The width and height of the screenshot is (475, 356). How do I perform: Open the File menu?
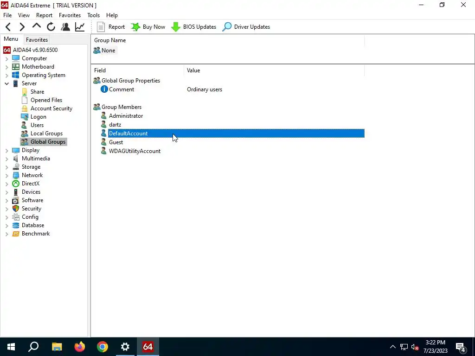[7, 15]
